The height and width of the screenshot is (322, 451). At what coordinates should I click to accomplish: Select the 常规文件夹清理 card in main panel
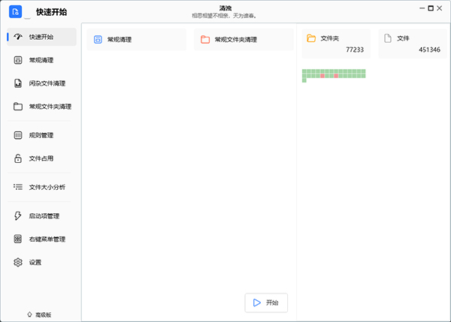point(243,40)
